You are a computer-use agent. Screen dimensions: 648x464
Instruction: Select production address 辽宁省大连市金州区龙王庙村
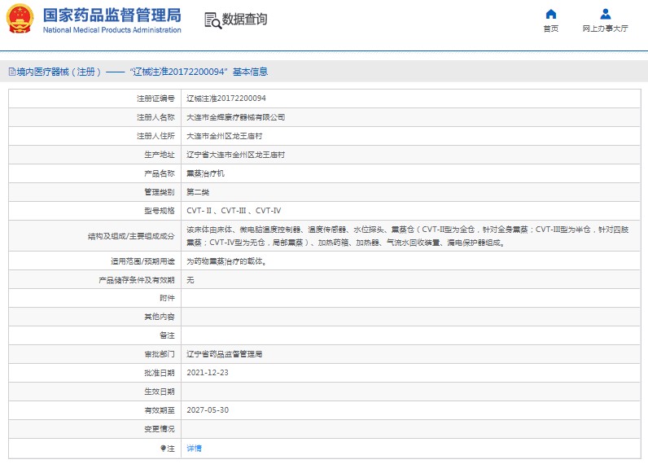coord(235,155)
